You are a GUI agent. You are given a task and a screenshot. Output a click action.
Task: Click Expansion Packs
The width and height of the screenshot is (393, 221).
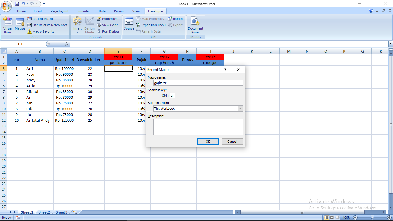coord(151,25)
